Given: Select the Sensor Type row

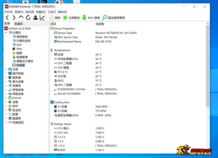Looking at the screenshot, I should 127,33.
